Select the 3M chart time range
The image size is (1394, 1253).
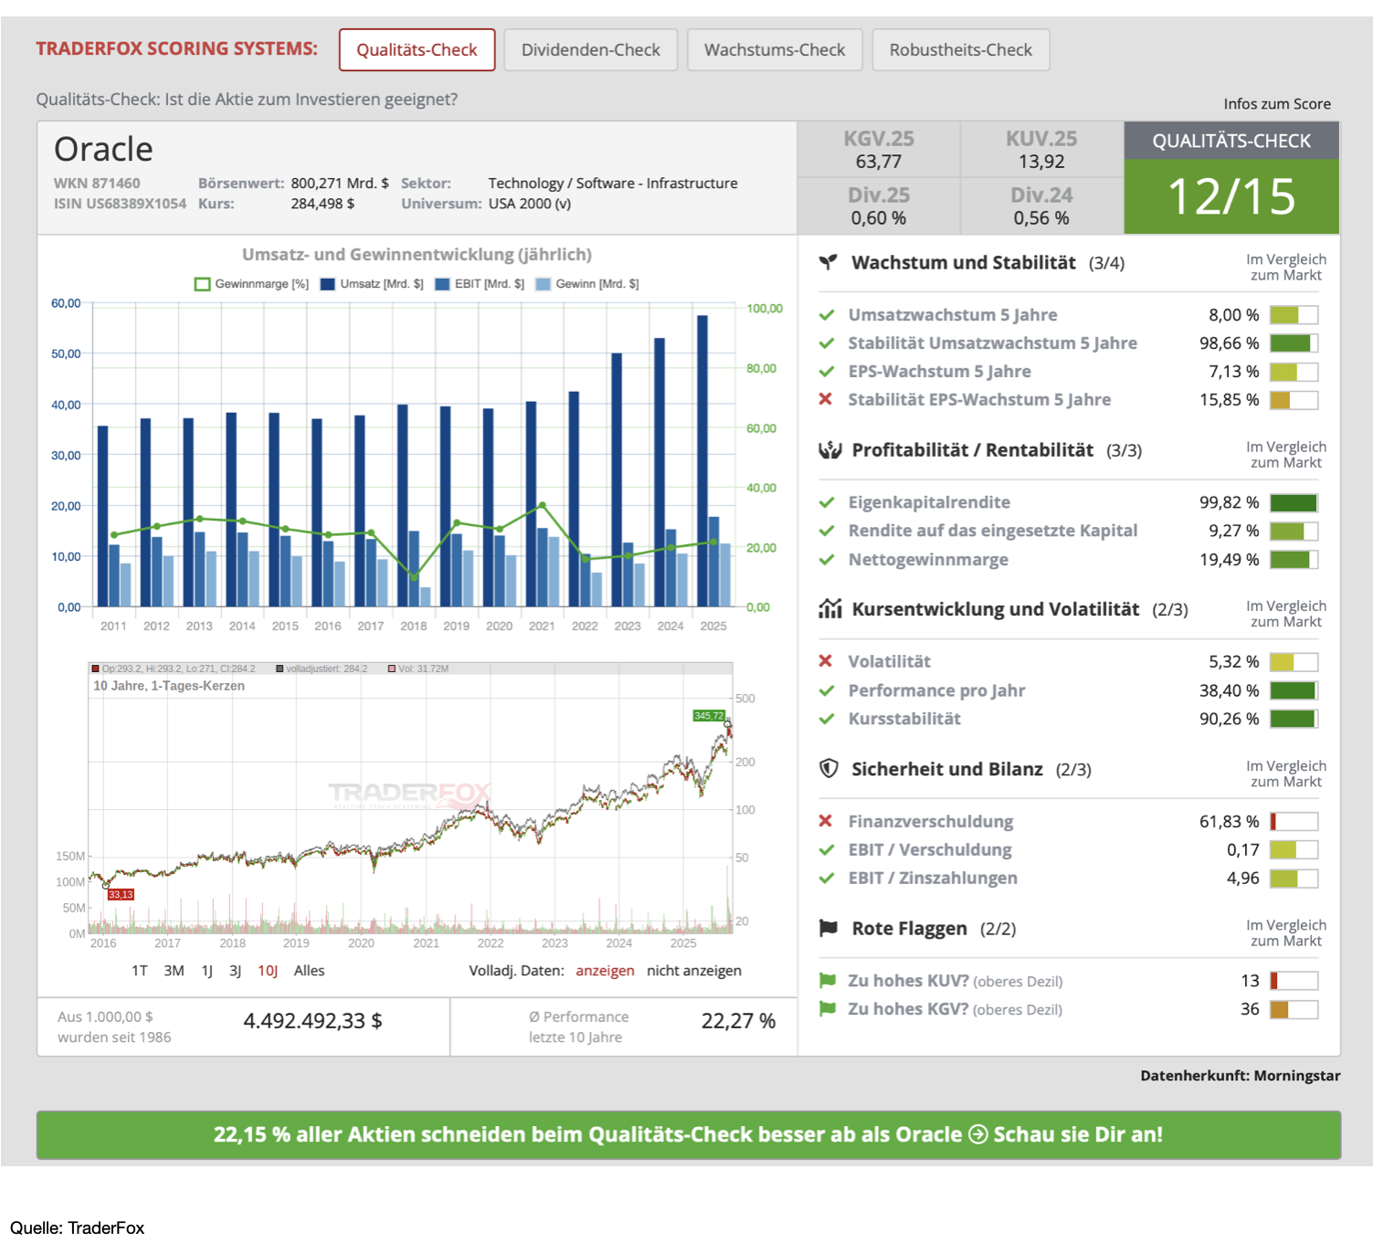coord(174,971)
